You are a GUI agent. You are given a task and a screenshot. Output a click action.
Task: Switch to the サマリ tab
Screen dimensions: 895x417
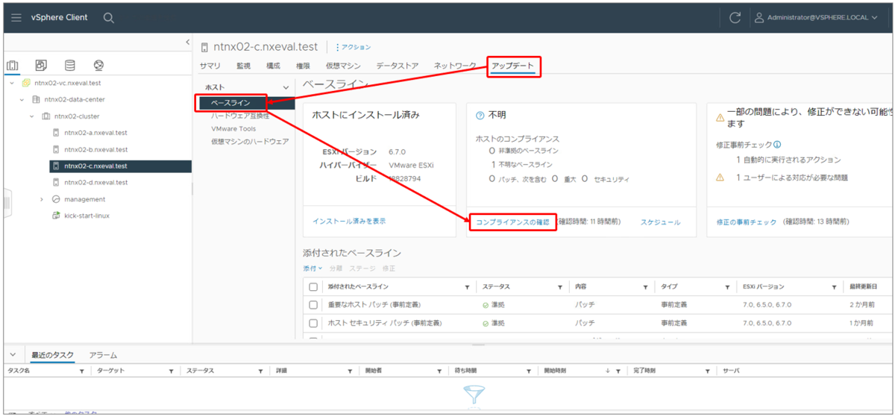click(210, 66)
